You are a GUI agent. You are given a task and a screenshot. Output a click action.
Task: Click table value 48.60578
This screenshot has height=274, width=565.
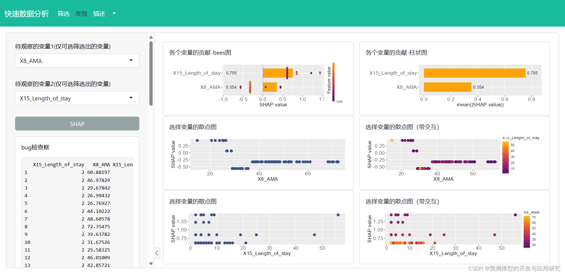point(99,219)
